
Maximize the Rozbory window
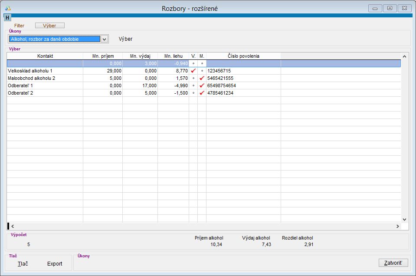coord(390,8)
